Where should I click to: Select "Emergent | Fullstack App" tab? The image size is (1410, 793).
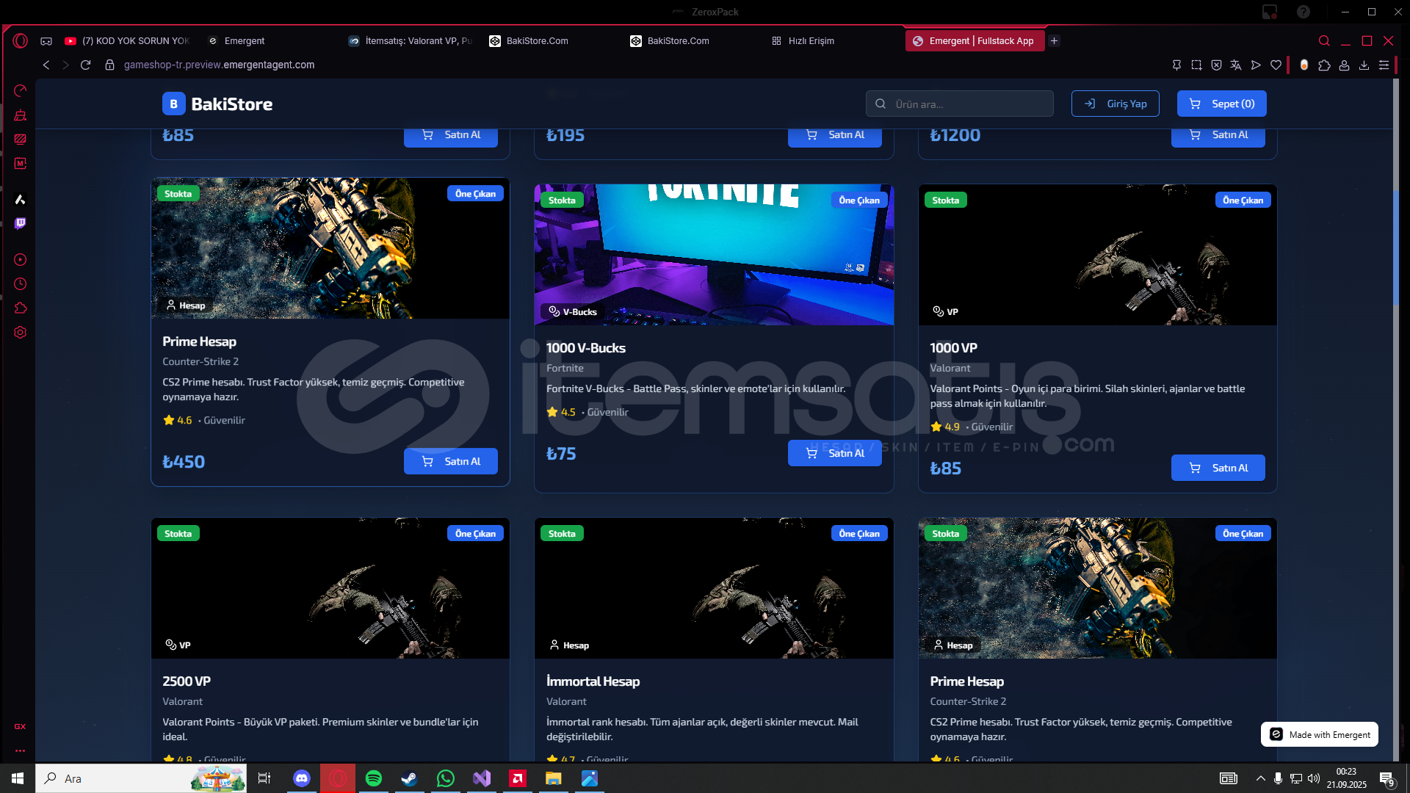coord(975,41)
